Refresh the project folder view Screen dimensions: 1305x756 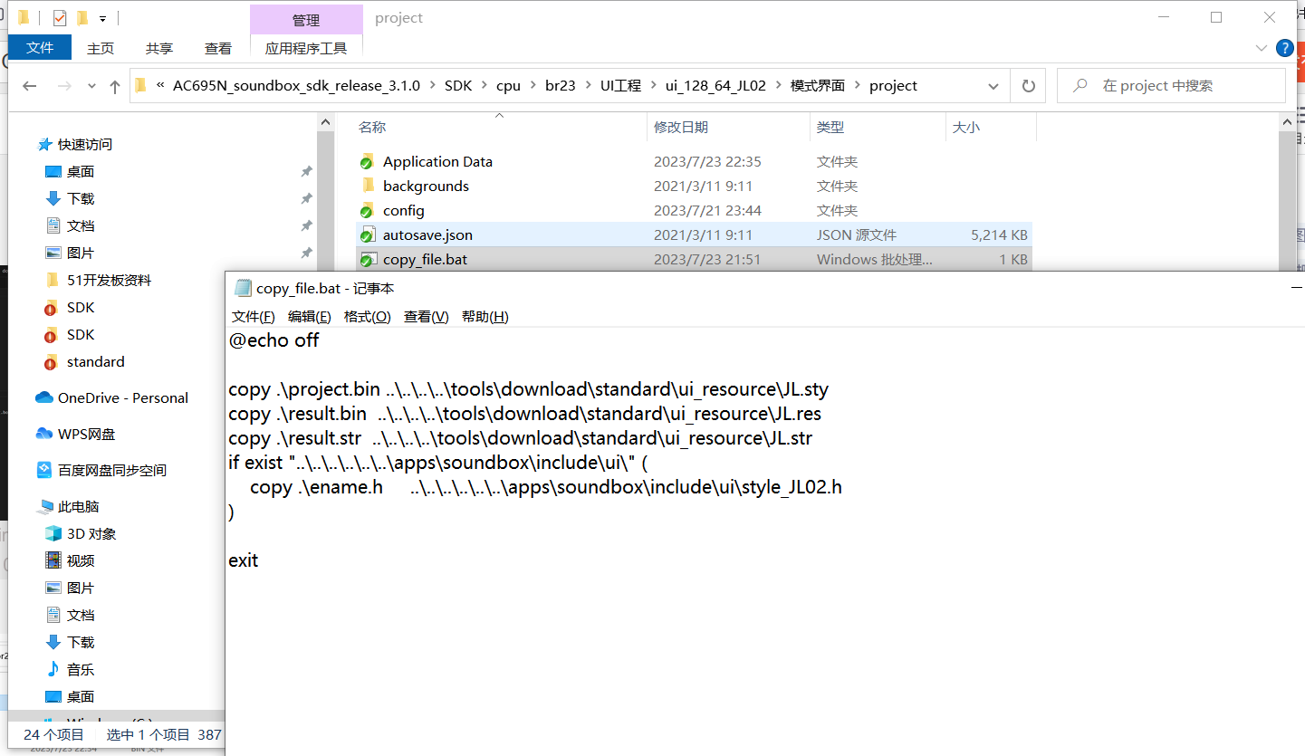pos(1028,85)
